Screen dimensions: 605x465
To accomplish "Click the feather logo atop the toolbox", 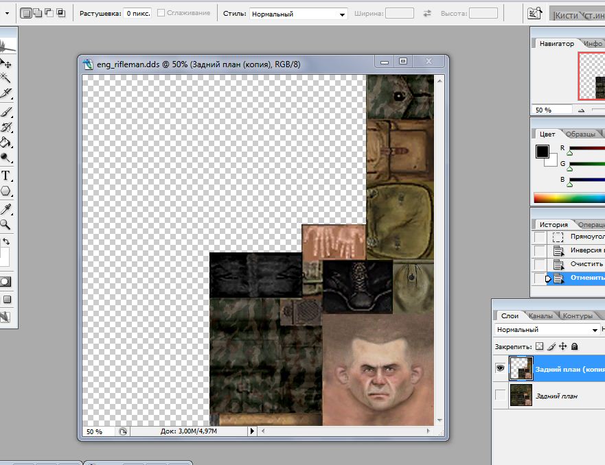I will (x=7, y=46).
